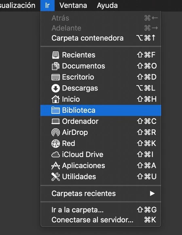Click the Documentos pages icon
This screenshot has width=182, height=235.
click(x=55, y=66)
